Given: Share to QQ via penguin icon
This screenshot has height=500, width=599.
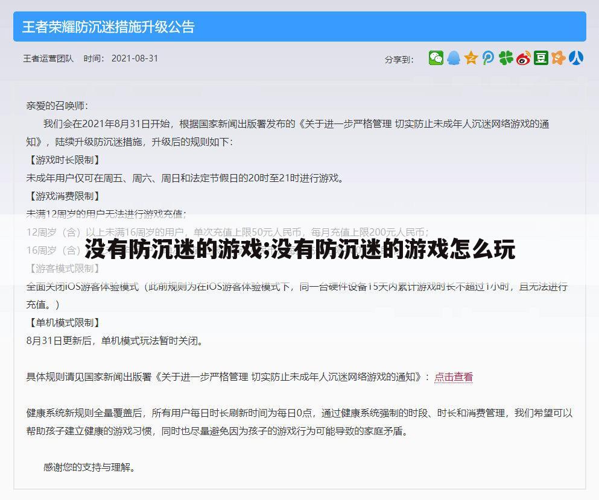Looking at the screenshot, I should tap(454, 58).
